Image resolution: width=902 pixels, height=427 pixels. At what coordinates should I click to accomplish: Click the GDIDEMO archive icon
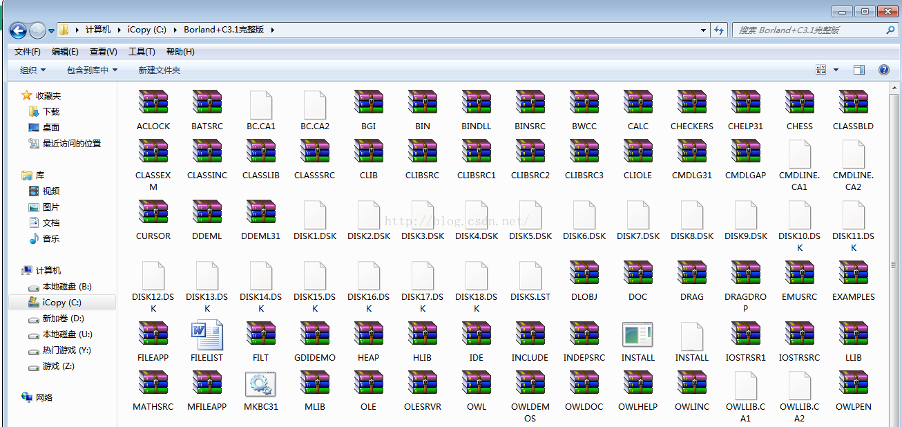point(315,334)
